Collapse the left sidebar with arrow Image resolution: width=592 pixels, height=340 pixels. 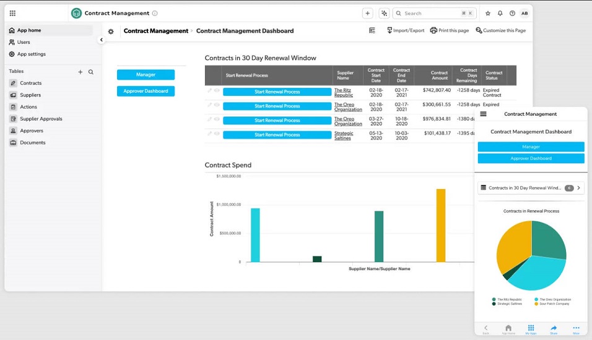[102, 40]
